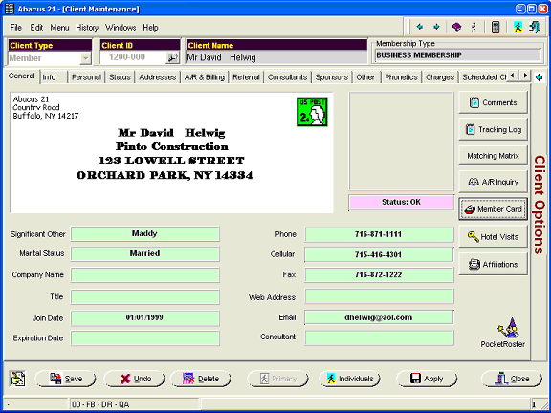Open the File menu
This screenshot has height=413, width=551.
click(16, 28)
